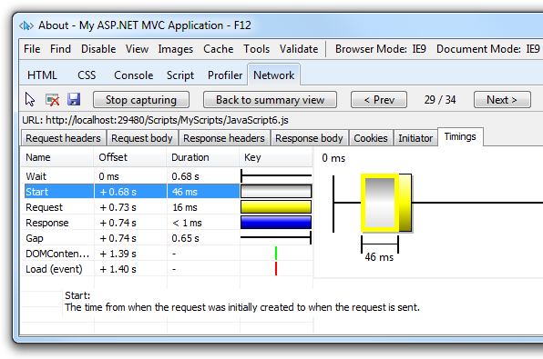
Task: Switch to the HTML tab
Action: [x=42, y=75]
